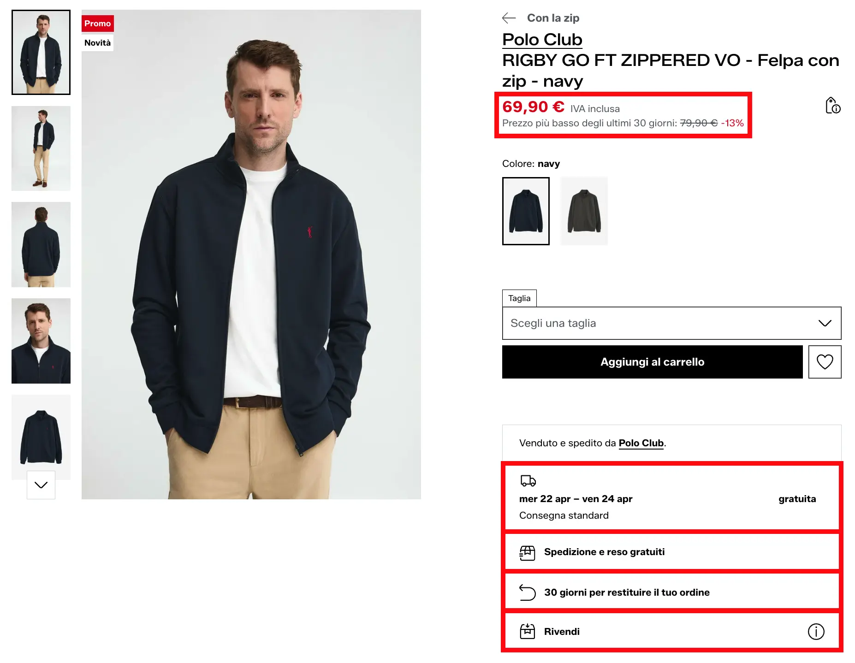The image size is (855, 663).
Task: Click the back arrow icon
Action: pos(509,18)
